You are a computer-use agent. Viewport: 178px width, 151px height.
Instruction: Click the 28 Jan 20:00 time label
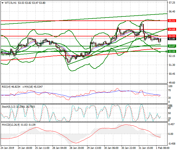click(x=77, y=148)
